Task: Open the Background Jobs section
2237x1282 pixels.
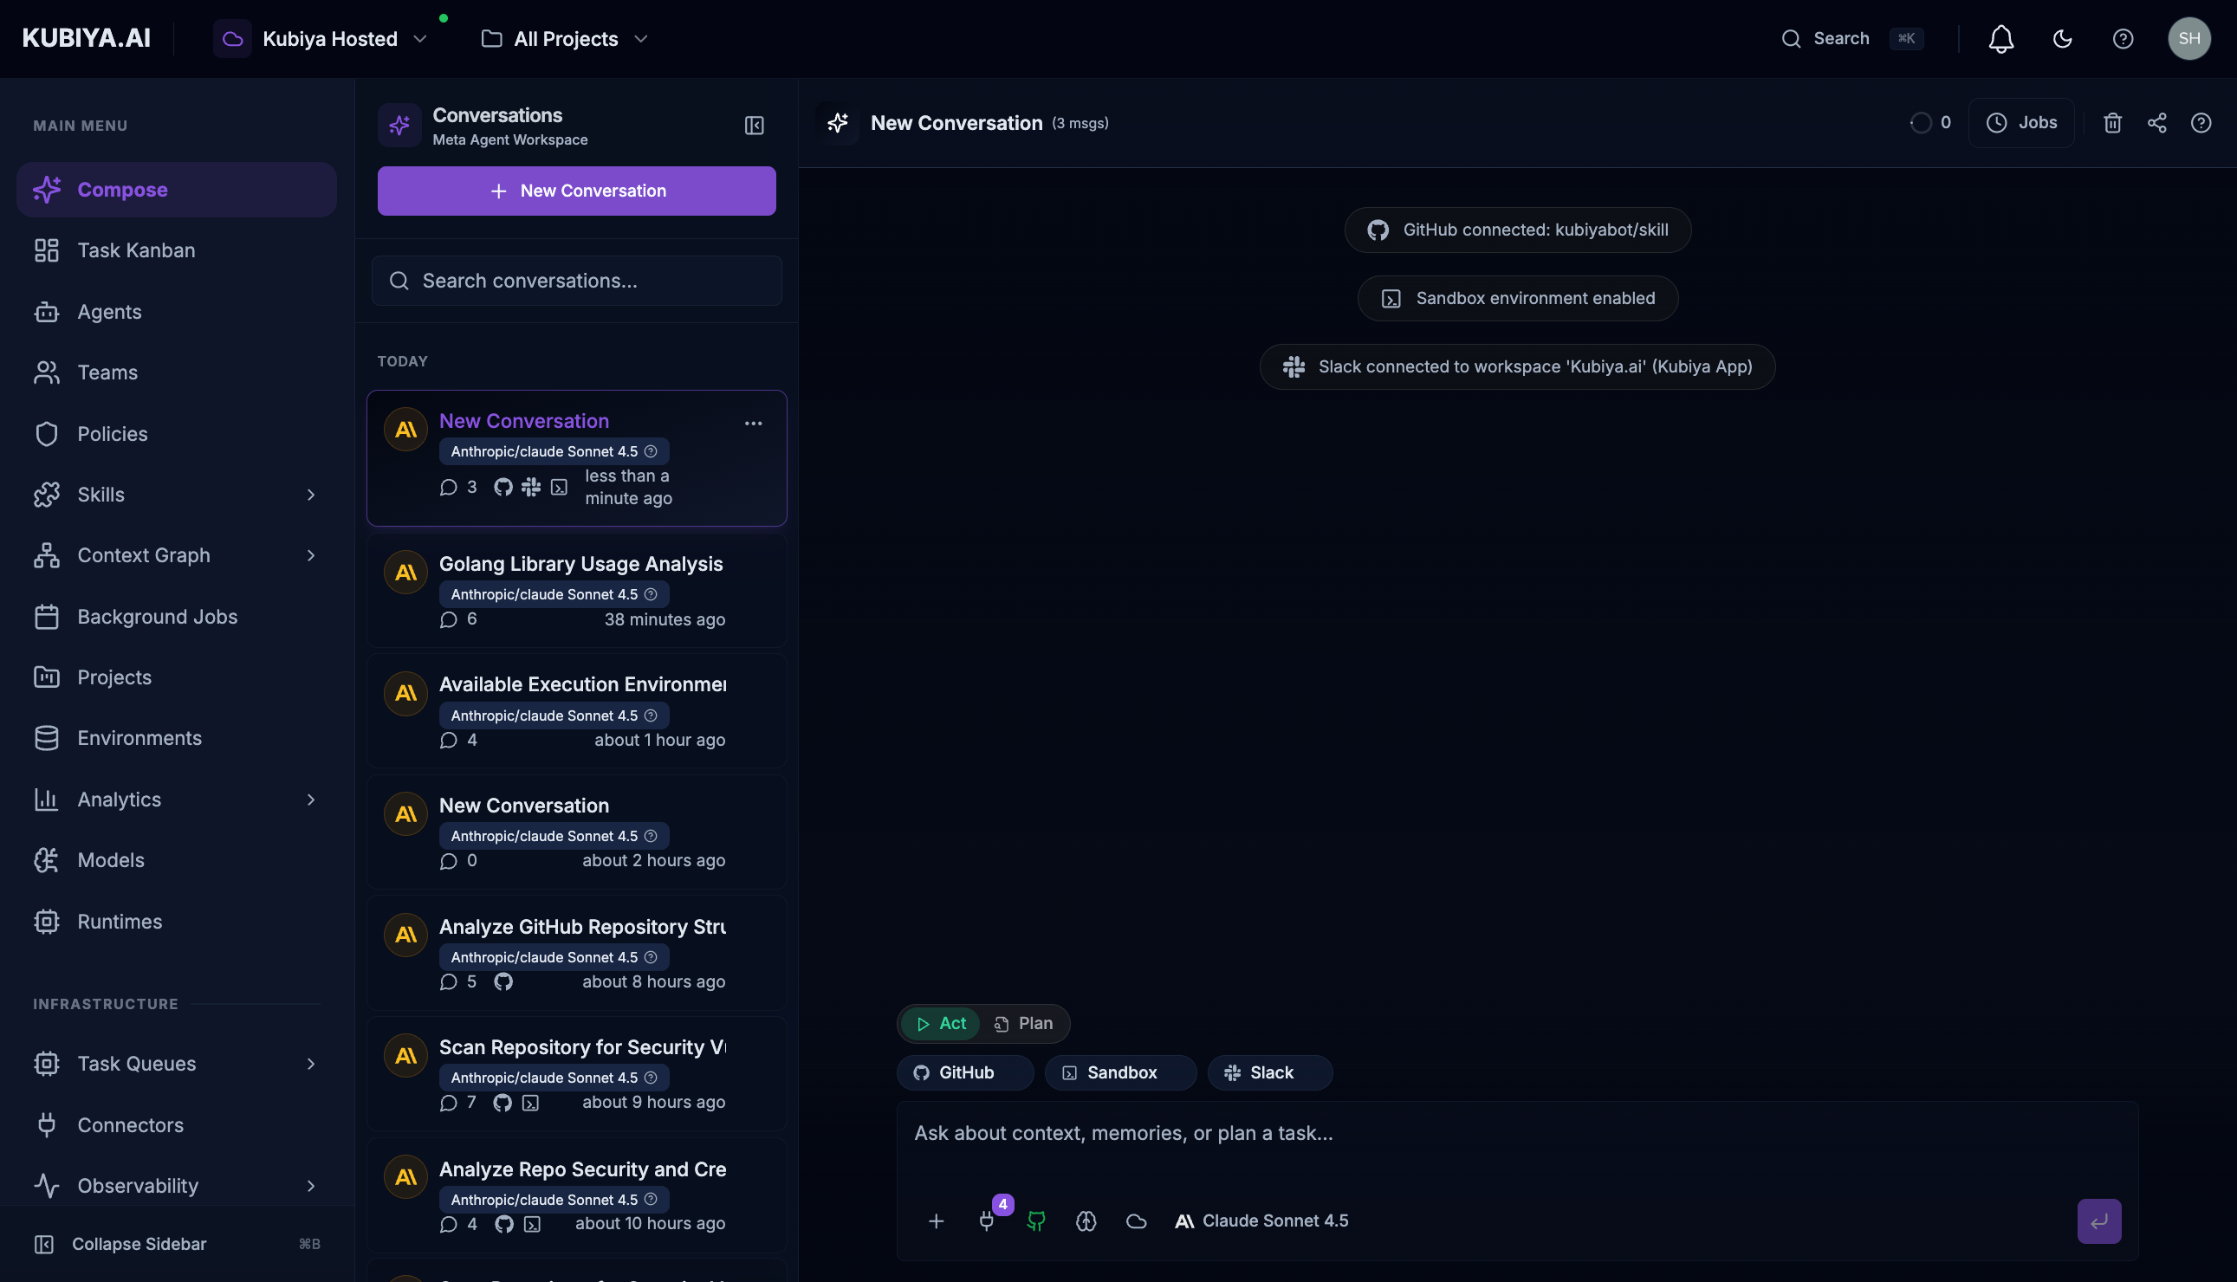Action: (157, 617)
